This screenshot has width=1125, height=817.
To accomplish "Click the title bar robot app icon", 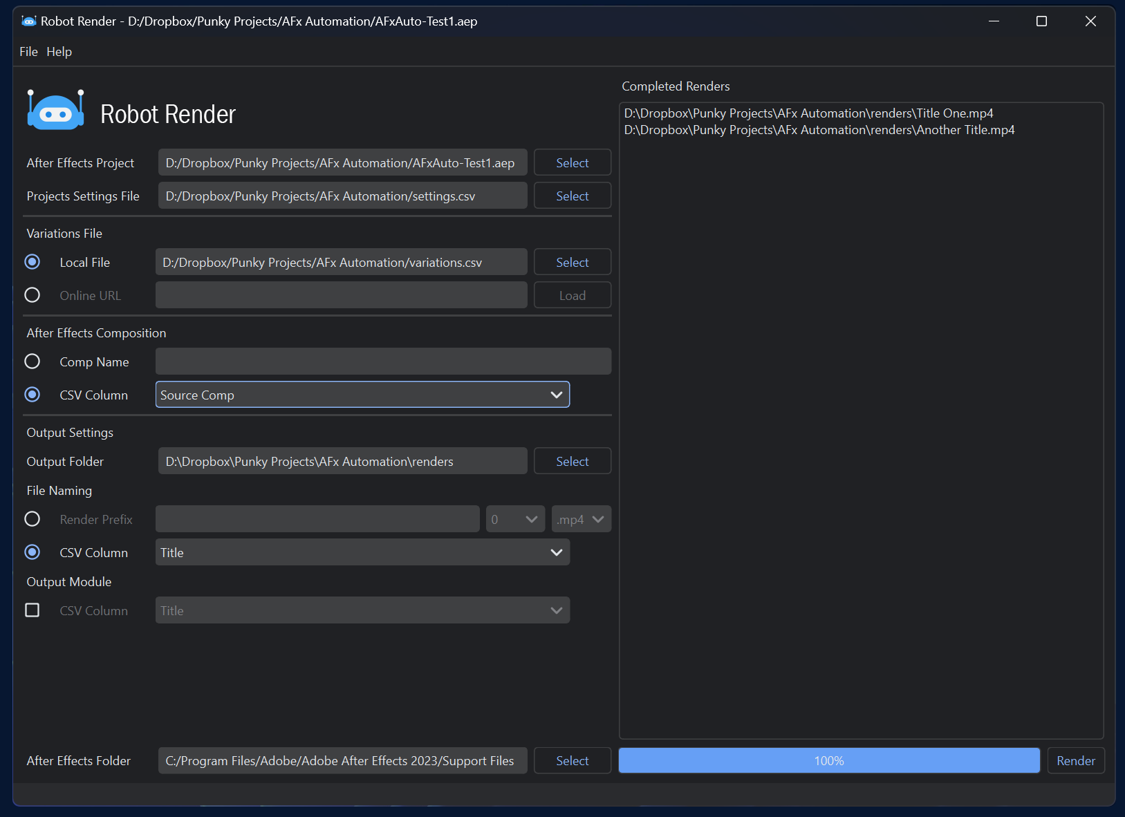I will tap(28, 21).
